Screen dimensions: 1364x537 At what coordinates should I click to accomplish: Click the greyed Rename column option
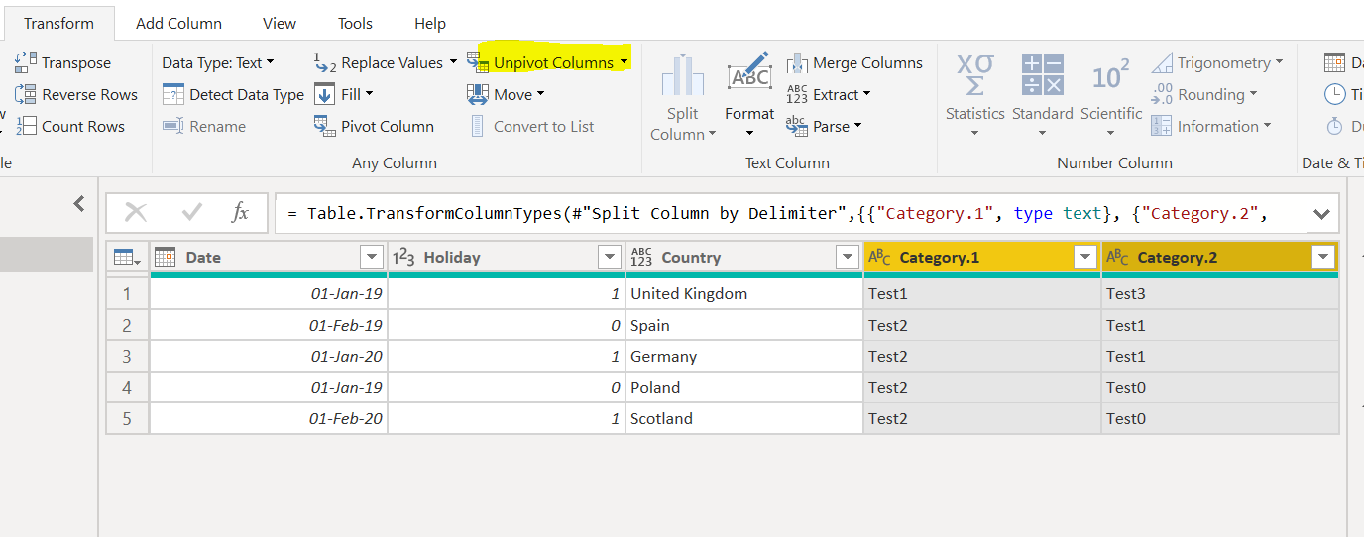click(x=204, y=126)
